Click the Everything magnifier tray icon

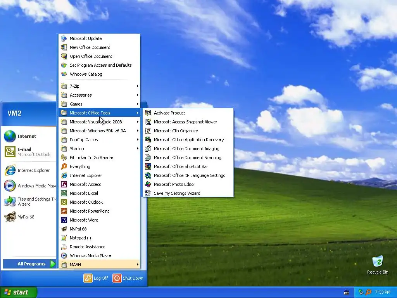[368, 293]
